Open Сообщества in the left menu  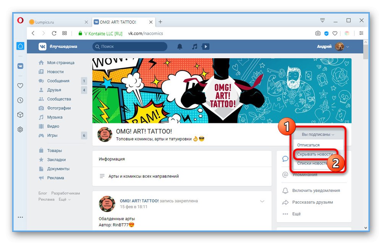59,99
